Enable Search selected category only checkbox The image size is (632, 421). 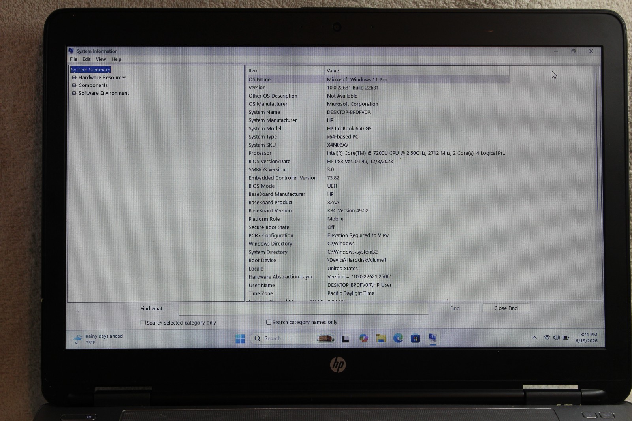pyautogui.click(x=143, y=323)
